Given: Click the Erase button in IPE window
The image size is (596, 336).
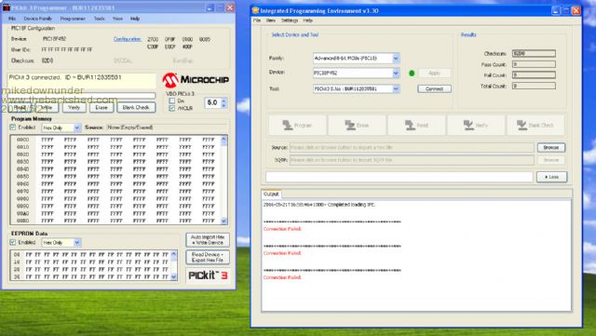Looking at the screenshot, I should (358, 125).
